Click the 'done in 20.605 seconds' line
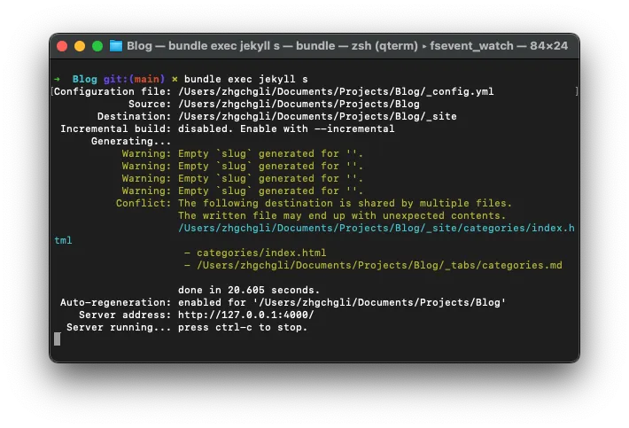 [249, 290]
